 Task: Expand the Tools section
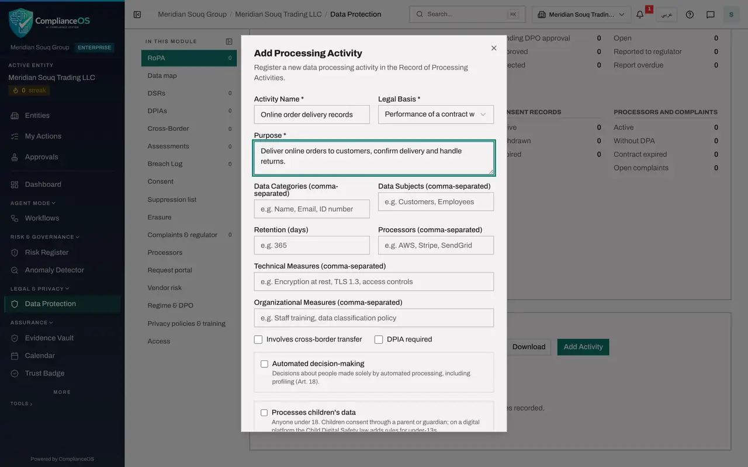pyautogui.click(x=21, y=403)
